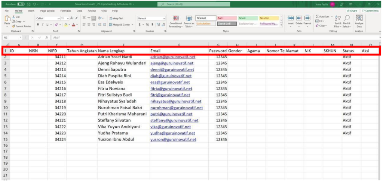383x186 pixels.
Task: Center text horizontally in ribbon
Action: [x=89, y=25]
